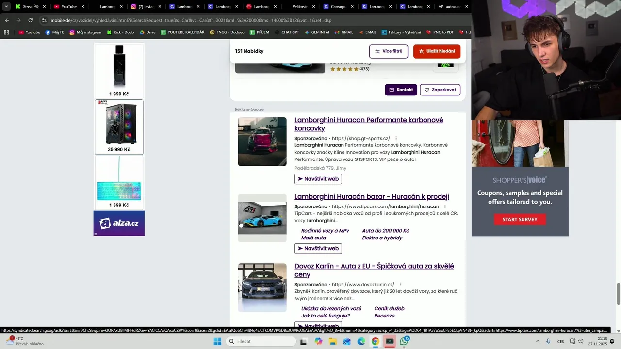Open the Recenze sitelink
Image resolution: width=621 pixels, height=349 pixels.
(384, 316)
